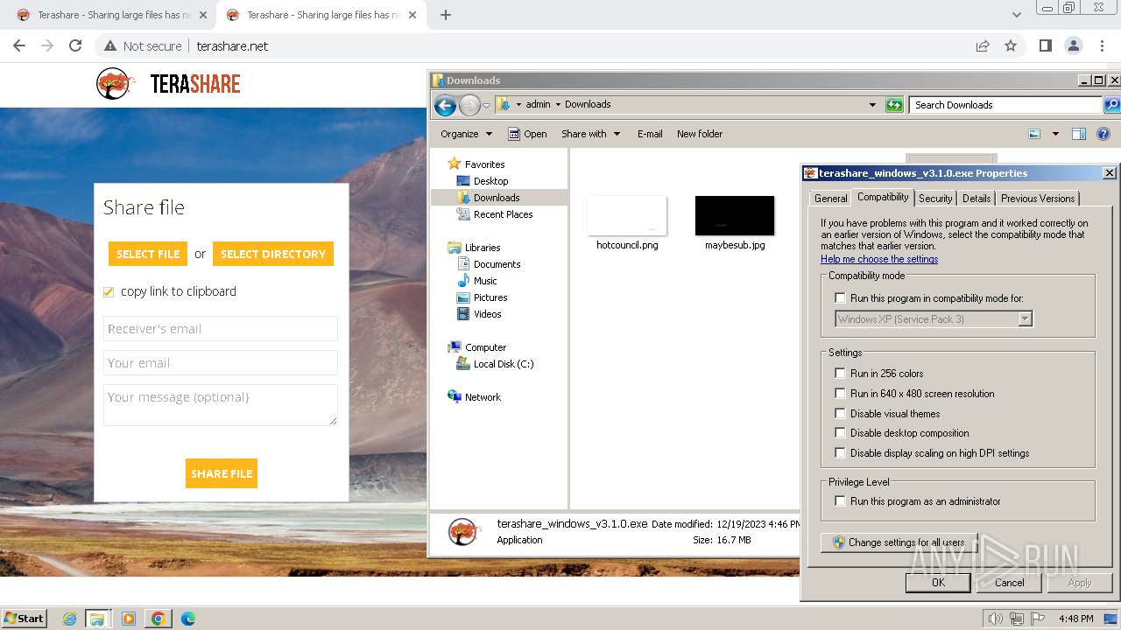Check Disable visual themes

840,413
